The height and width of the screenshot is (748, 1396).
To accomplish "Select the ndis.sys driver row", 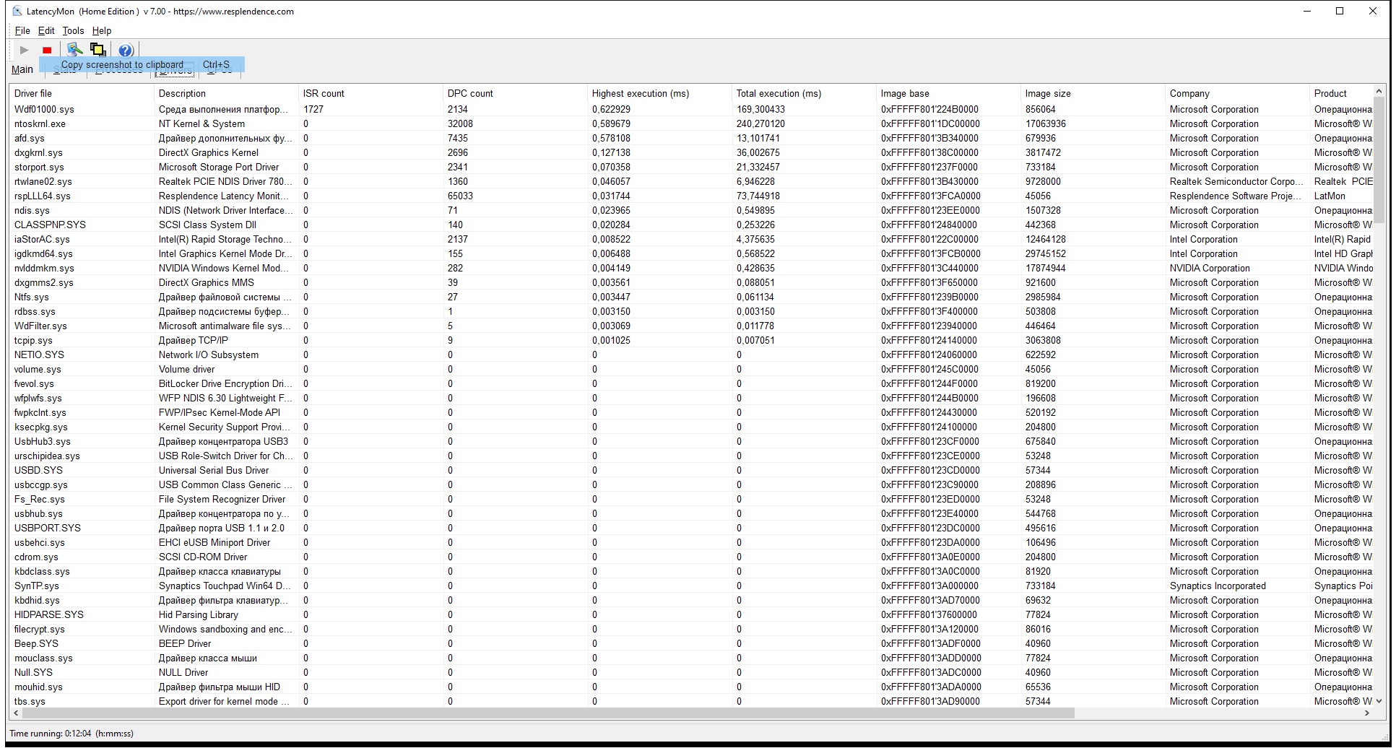I will [x=691, y=210].
